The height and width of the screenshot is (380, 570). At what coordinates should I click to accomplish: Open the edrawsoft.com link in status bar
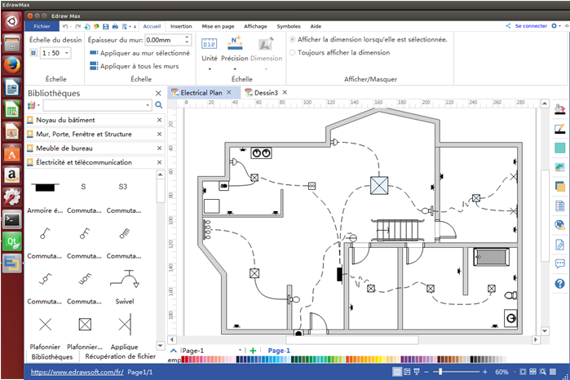pyautogui.click(x=77, y=372)
